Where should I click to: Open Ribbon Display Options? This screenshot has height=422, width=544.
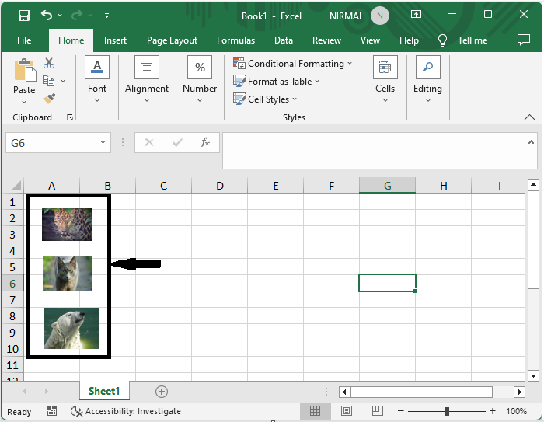(x=416, y=14)
